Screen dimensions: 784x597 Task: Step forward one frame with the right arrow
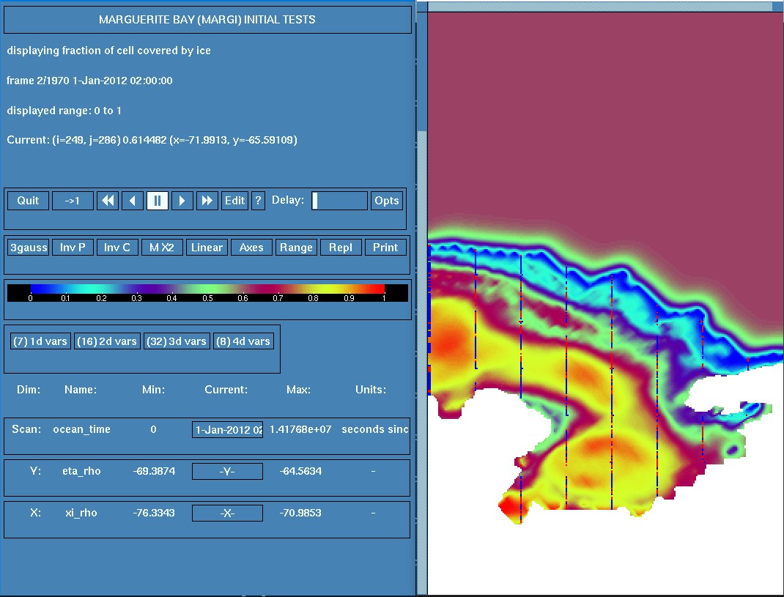pyautogui.click(x=182, y=201)
